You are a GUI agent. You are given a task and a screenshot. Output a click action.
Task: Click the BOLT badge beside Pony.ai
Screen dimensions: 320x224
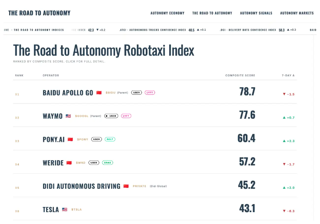110,139
